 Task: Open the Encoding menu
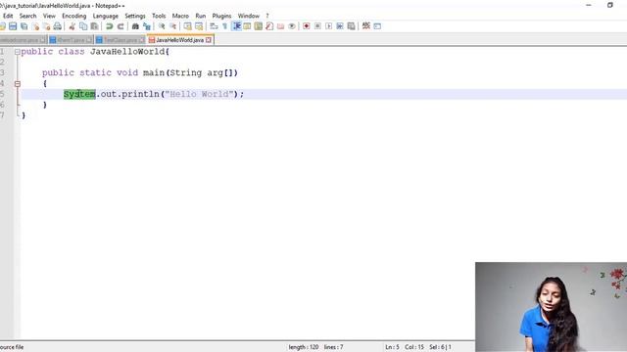(74, 16)
